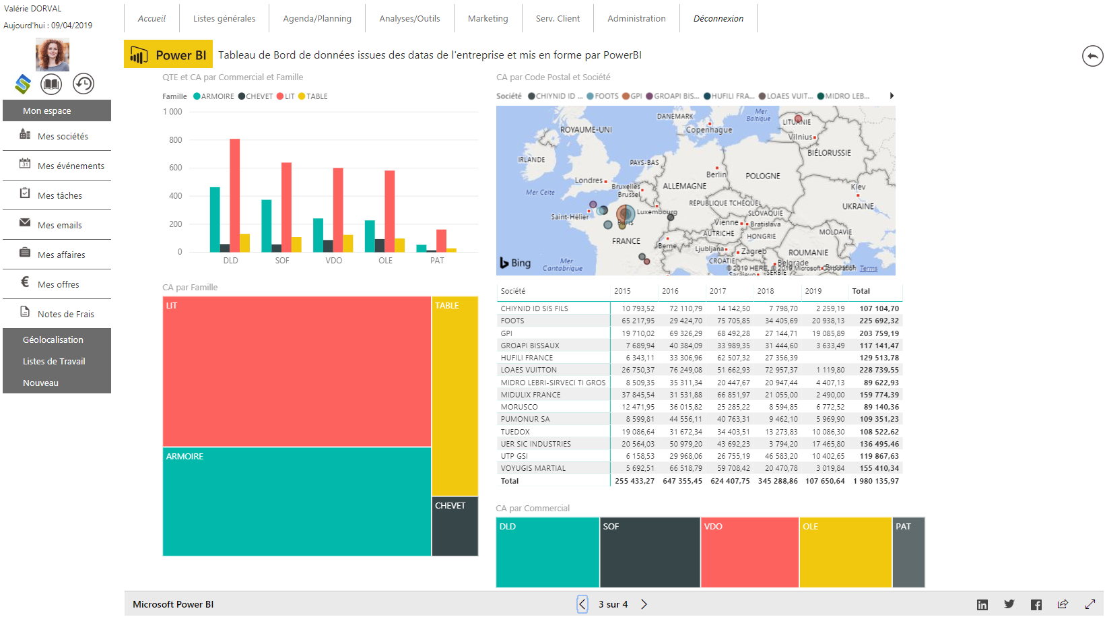Select SOF commercial treemap tile
The width and height of the screenshot is (1105, 617).
(650, 552)
